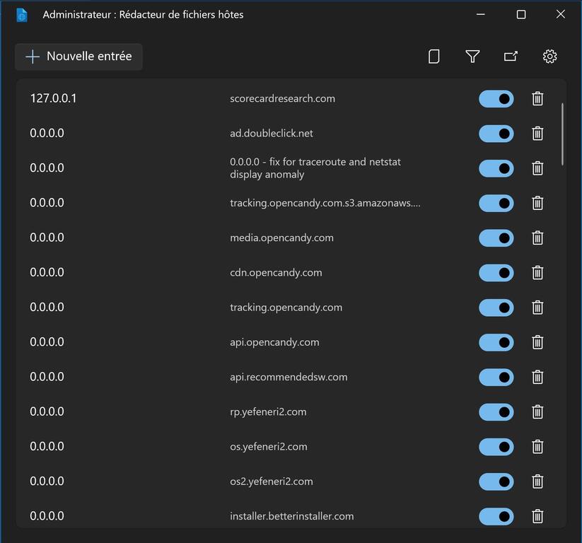Image resolution: width=582 pixels, height=543 pixels.
Task: Click the Nouvelle entrée button
Action: (78, 57)
